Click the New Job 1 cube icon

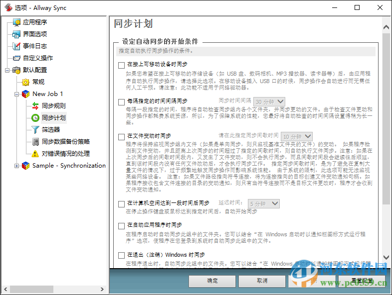pos(26,94)
